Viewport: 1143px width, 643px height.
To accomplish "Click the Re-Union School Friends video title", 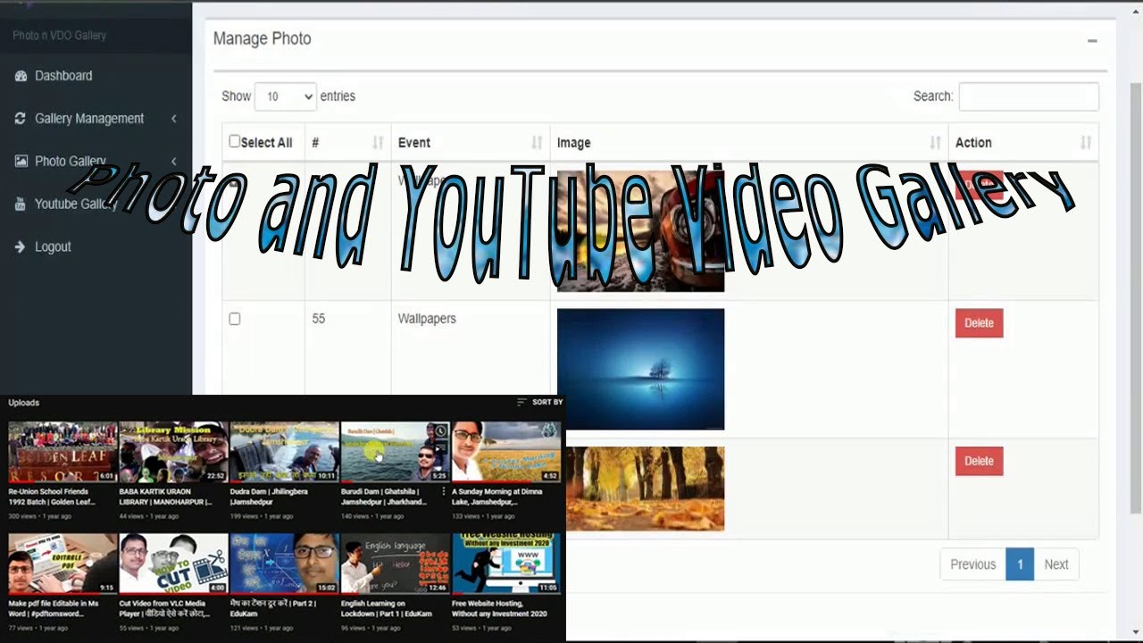I will coord(52,497).
